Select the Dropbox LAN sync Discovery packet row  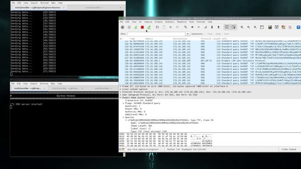point(210,61)
